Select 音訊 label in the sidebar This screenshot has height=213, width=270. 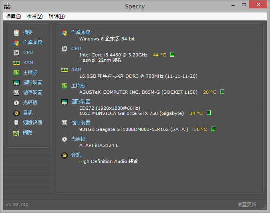28,113
